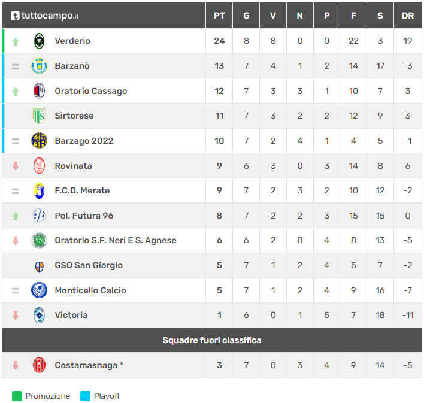Click the Barzanò club badge
424x403 pixels.
coord(39,66)
